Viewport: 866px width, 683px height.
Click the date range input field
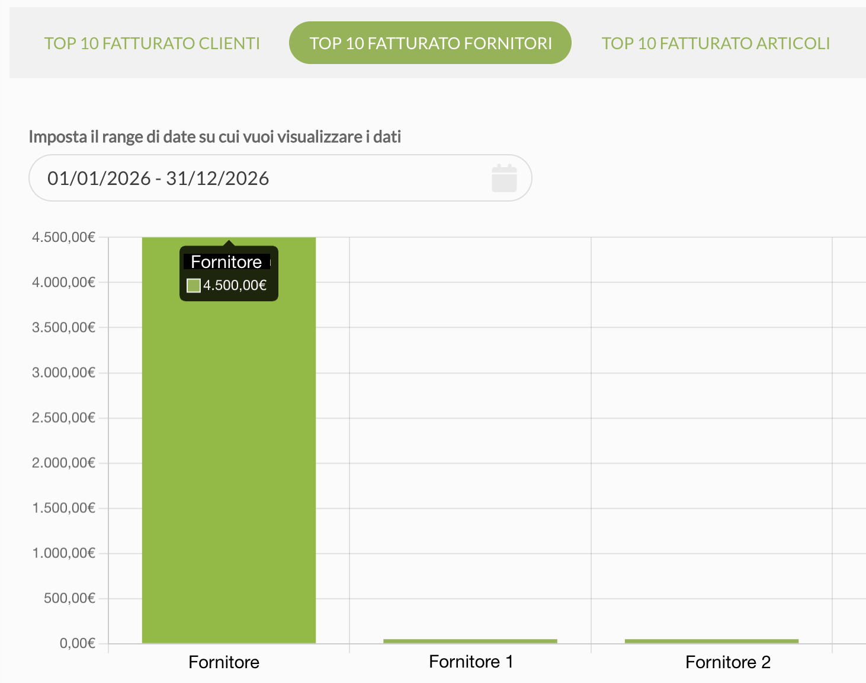click(x=280, y=178)
